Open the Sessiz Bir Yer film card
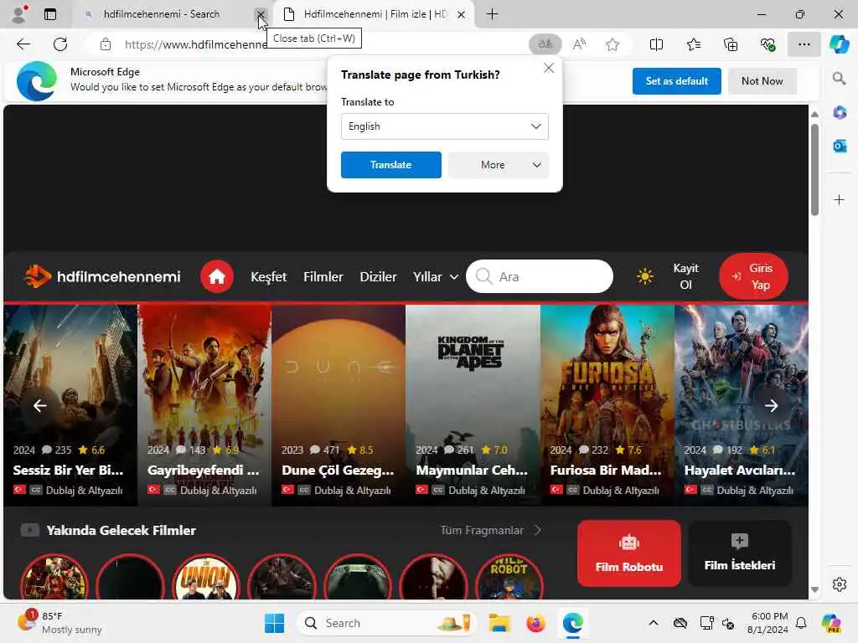This screenshot has width=858, height=643. tap(70, 404)
